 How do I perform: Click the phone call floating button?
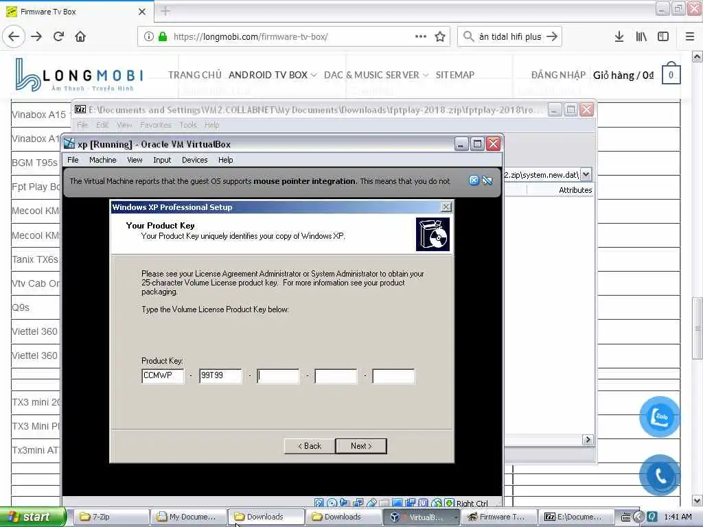[660, 475]
